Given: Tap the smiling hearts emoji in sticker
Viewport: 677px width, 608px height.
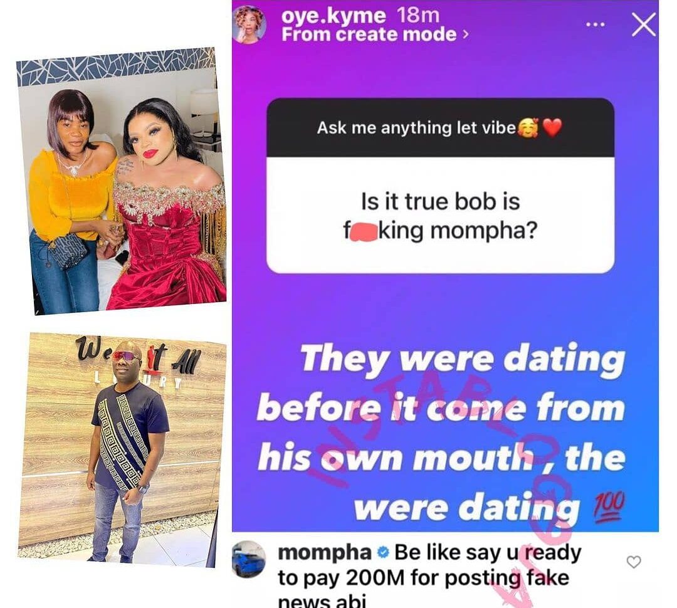Looking at the screenshot, I should [x=528, y=128].
